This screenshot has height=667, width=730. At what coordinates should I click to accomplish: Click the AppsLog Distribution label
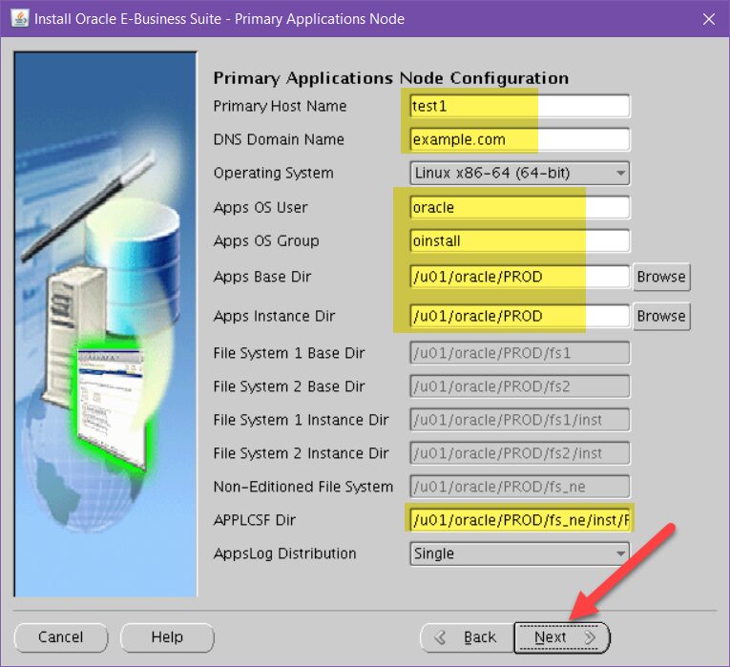click(285, 553)
